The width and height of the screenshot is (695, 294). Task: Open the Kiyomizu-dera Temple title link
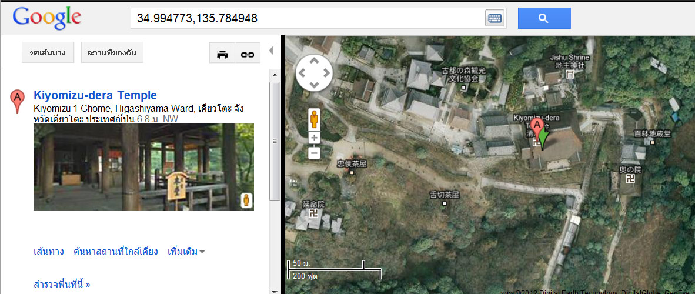pyautogui.click(x=95, y=95)
